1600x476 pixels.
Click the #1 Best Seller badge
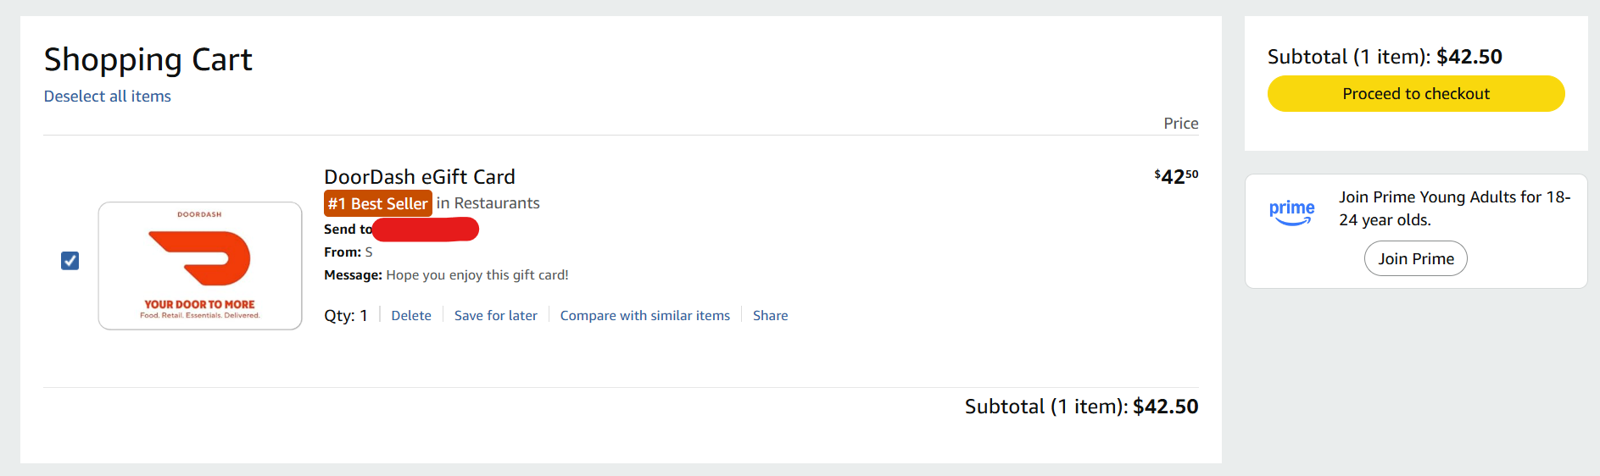point(377,203)
